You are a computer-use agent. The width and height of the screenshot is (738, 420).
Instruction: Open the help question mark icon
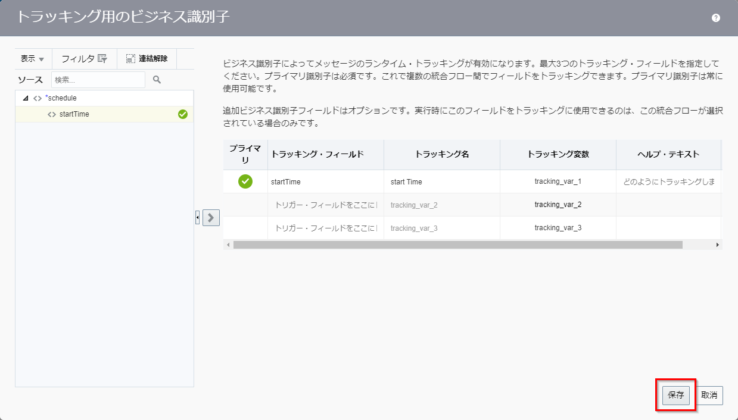[x=716, y=18]
